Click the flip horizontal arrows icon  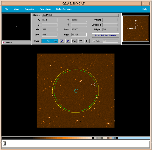(x=81, y=41)
